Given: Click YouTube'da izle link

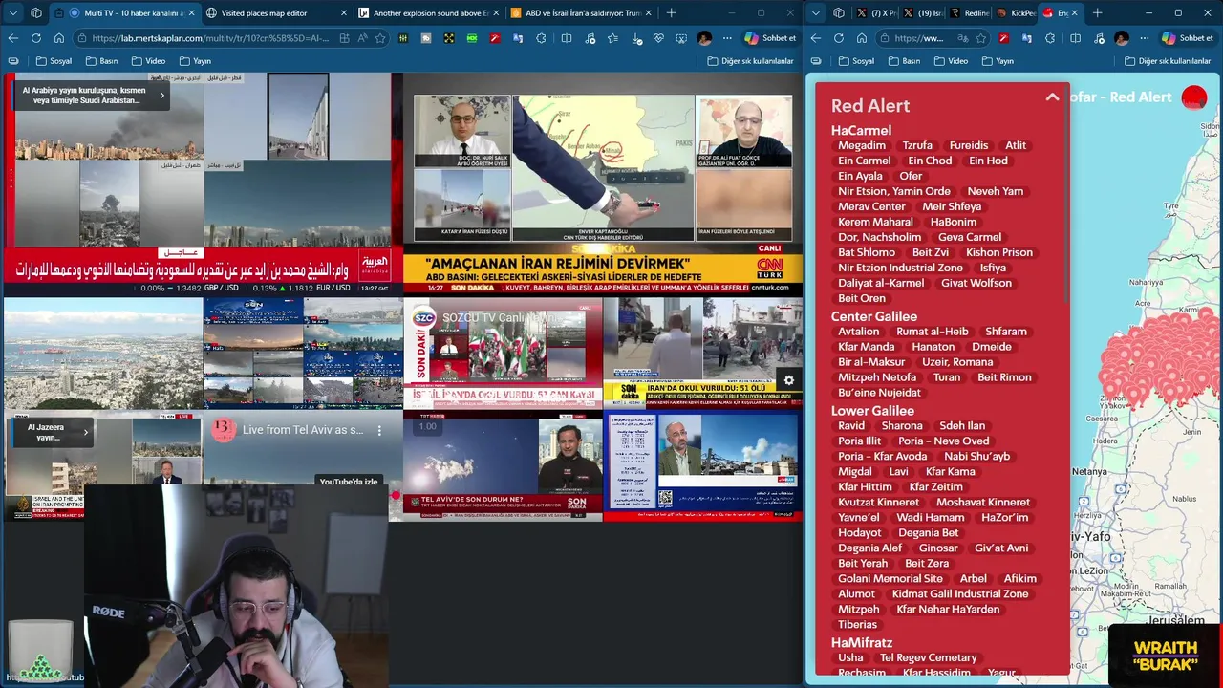Looking at the screenshot, I should pos(349,482).
